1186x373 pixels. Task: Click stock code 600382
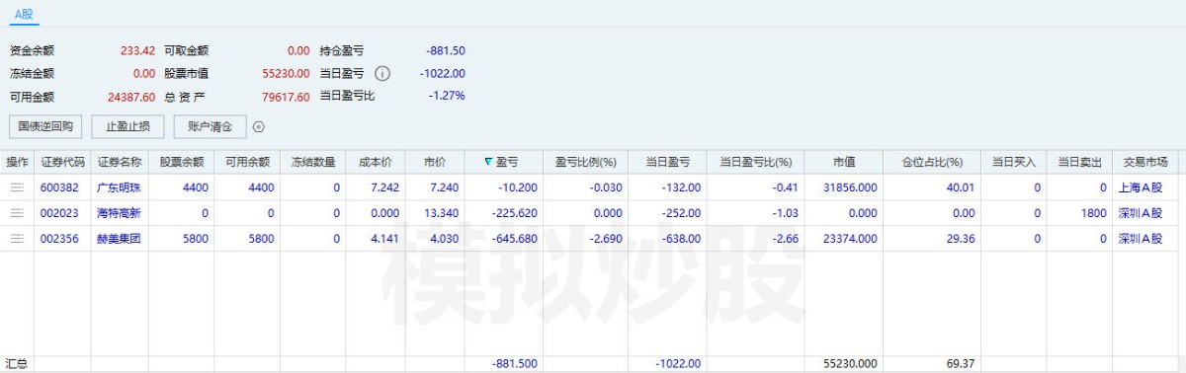(x=58, y=187)
